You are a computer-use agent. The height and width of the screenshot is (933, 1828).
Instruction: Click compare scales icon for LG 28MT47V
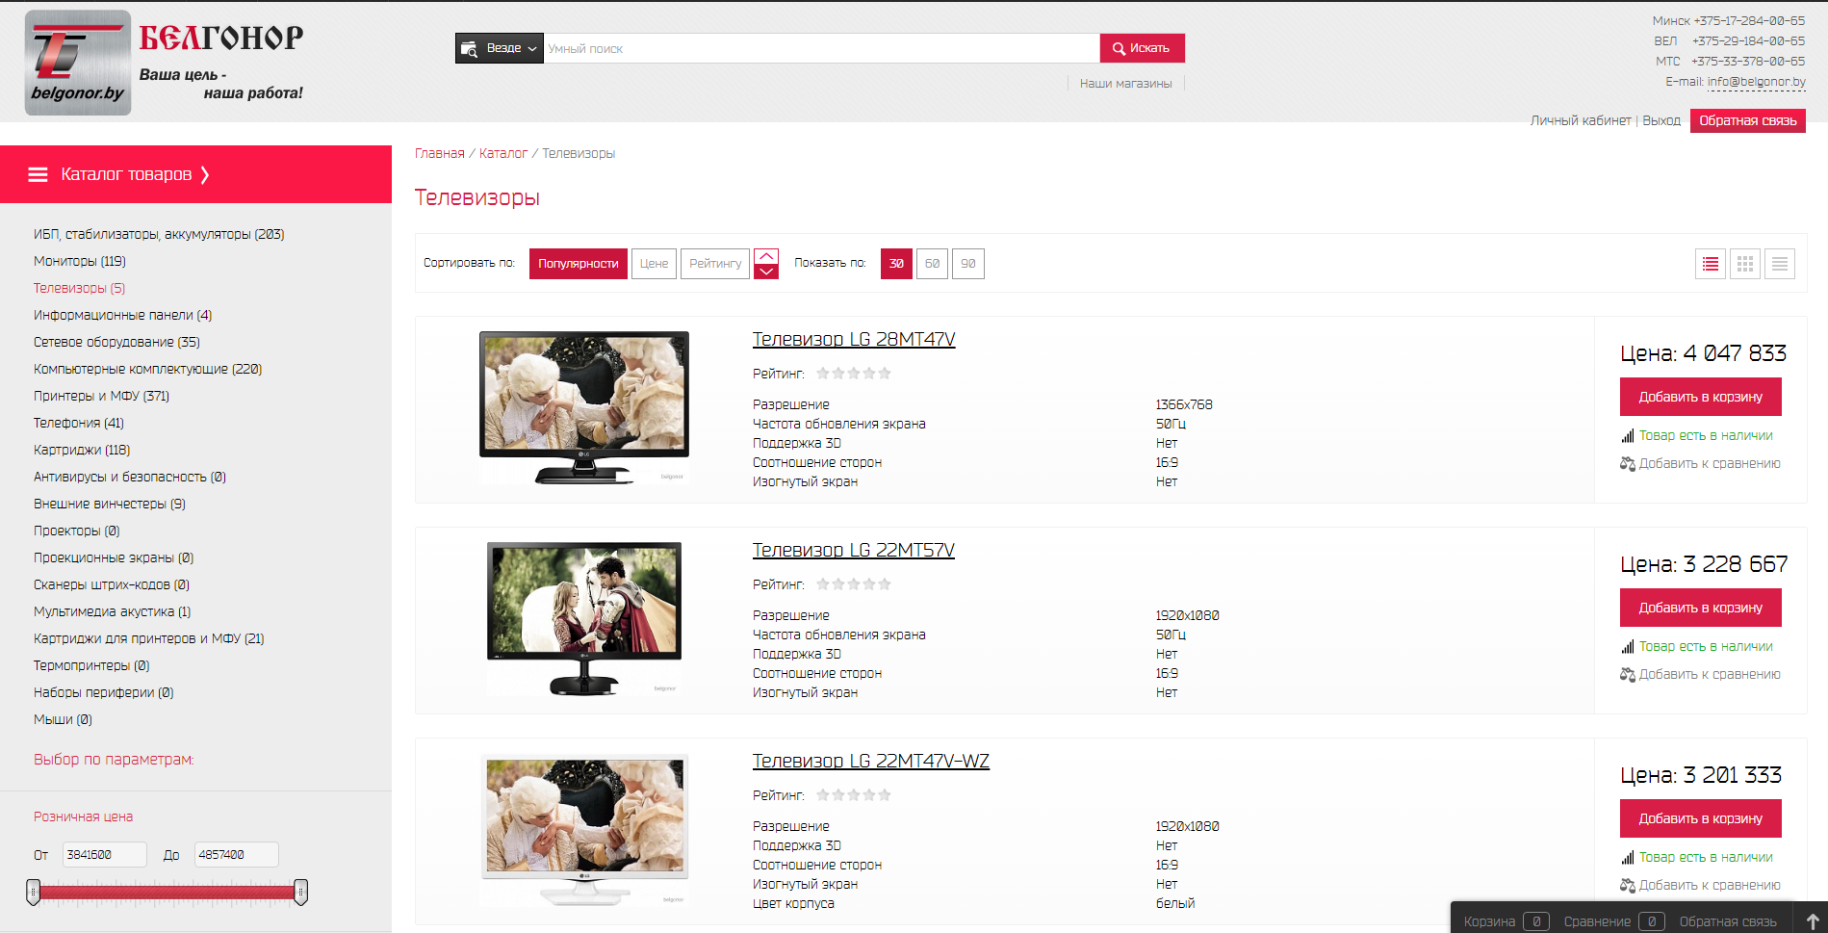[1627, 464]
